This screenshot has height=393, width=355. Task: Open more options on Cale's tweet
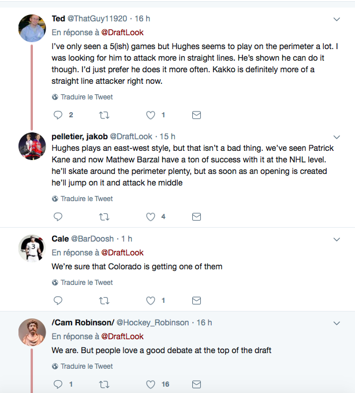[x=337, y=239]
